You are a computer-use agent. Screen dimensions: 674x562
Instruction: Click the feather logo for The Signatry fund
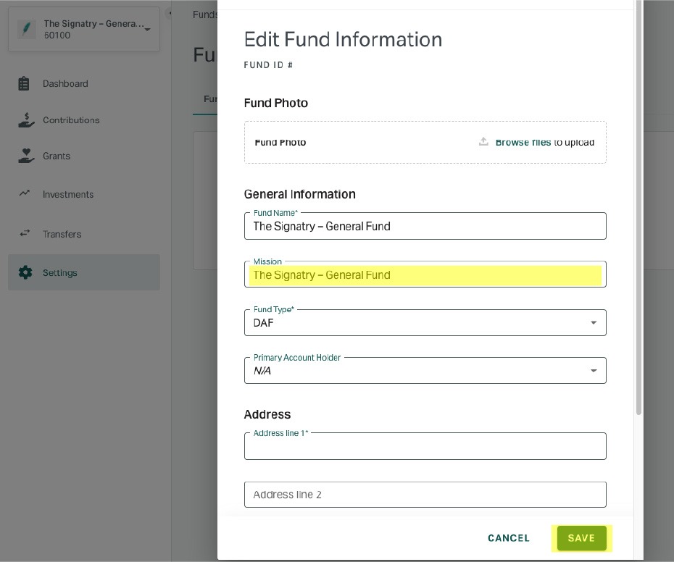pos(27,29)
